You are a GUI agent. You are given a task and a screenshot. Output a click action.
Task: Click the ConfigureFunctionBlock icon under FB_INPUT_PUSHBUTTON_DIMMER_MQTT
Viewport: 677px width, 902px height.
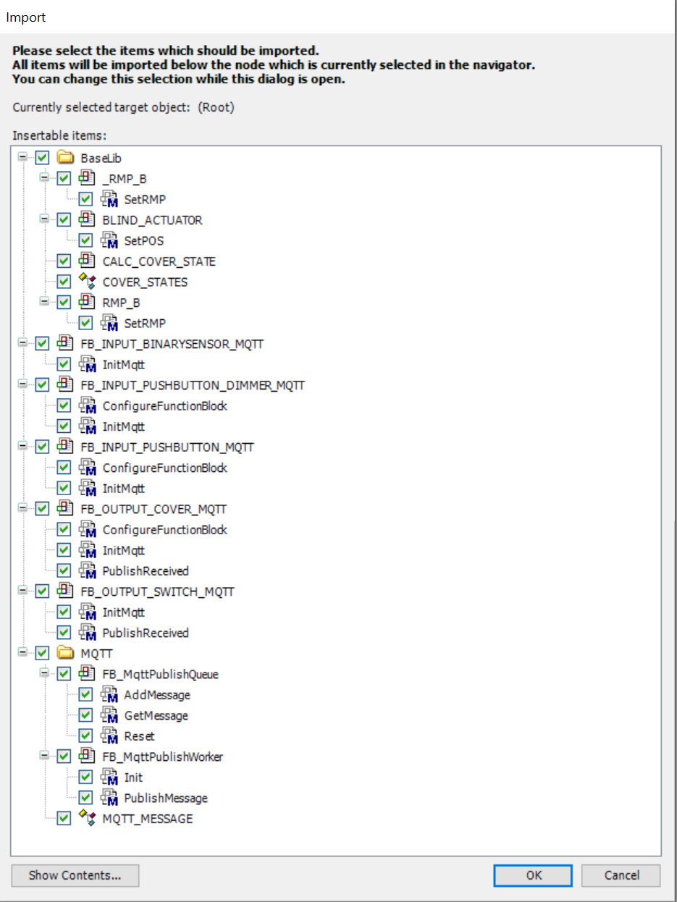pos(87,405)
